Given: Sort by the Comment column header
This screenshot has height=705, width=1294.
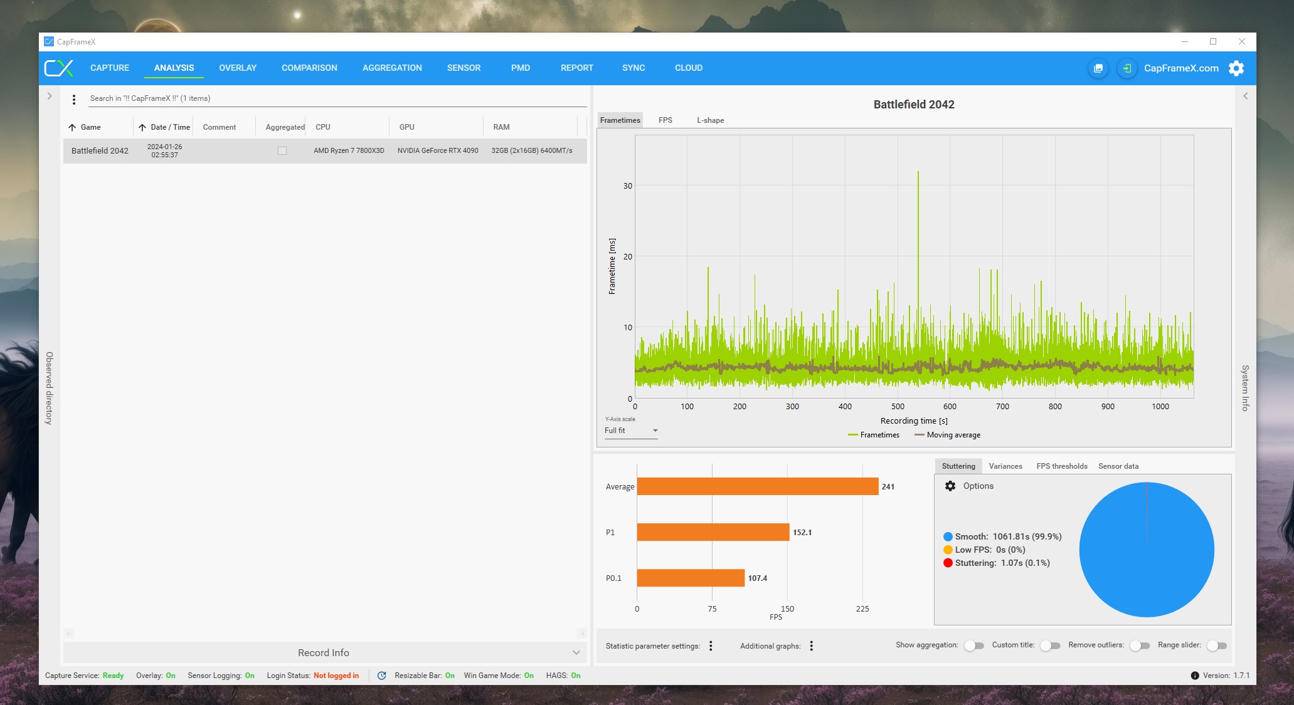Looking at the screenshot, I should point(220,127).
